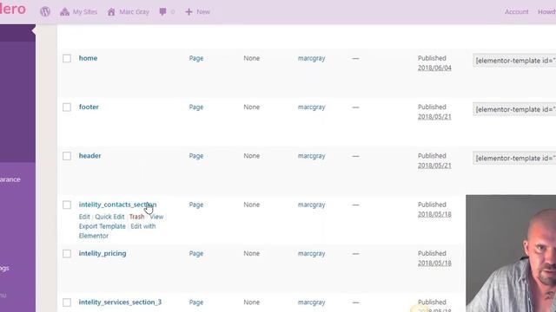Screen dimensions: 556x312
Task: Click Edit with Elementor action
Action: click(x=117, y=231)
